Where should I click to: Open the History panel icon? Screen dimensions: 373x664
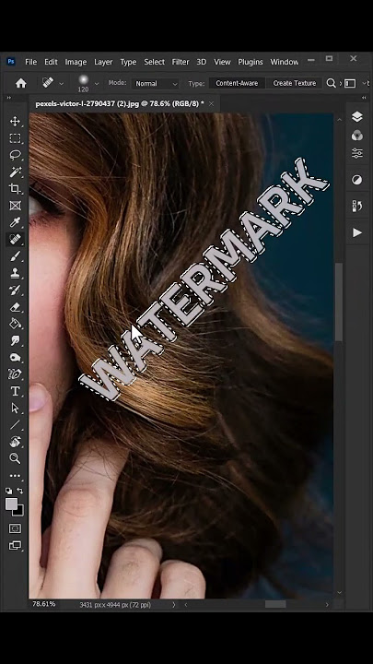coord(357,206)
